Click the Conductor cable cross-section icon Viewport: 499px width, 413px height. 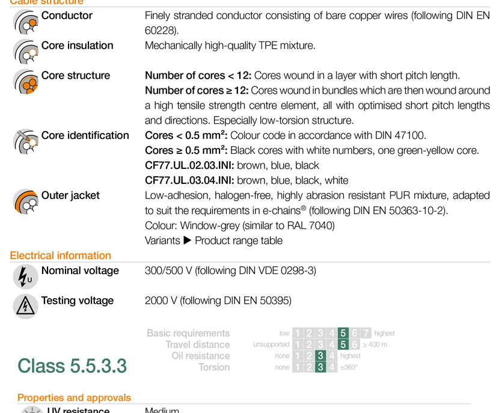pyautogui.click(x=26, y=22)
